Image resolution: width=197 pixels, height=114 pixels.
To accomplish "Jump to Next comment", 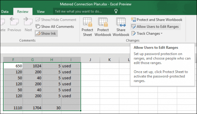I will click(x=28, y=24).
